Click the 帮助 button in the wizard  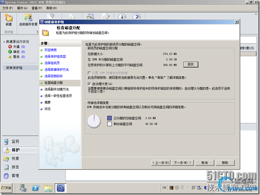coord(225,163)
